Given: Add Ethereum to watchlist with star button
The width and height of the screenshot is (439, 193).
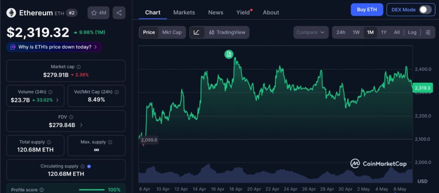Looking at the screenshot, I should point(99,13).
